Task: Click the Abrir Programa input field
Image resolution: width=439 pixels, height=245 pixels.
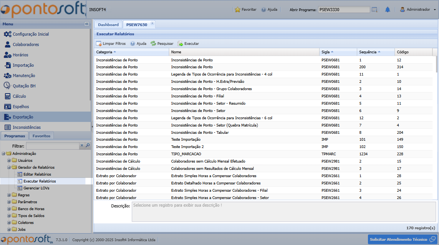Action: (344, 10)
